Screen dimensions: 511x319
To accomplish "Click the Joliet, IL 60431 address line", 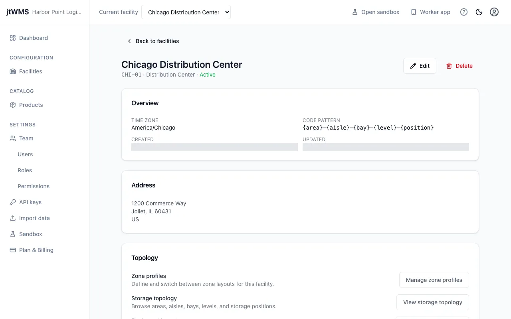I will [x=151, y=211].
